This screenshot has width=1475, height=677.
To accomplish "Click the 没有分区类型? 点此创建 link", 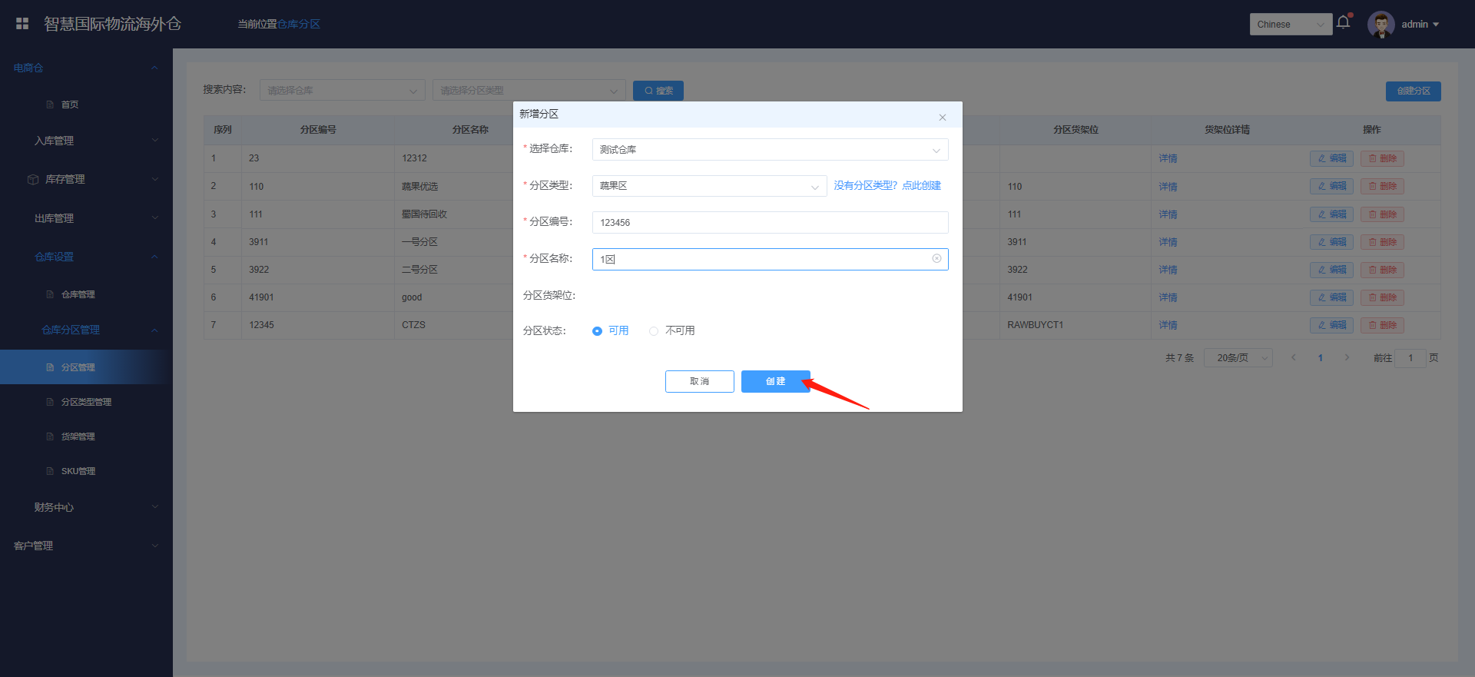I will (x=887, y=186).
